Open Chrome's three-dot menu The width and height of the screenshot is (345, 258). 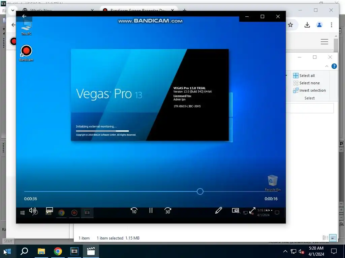coord(332,25)
